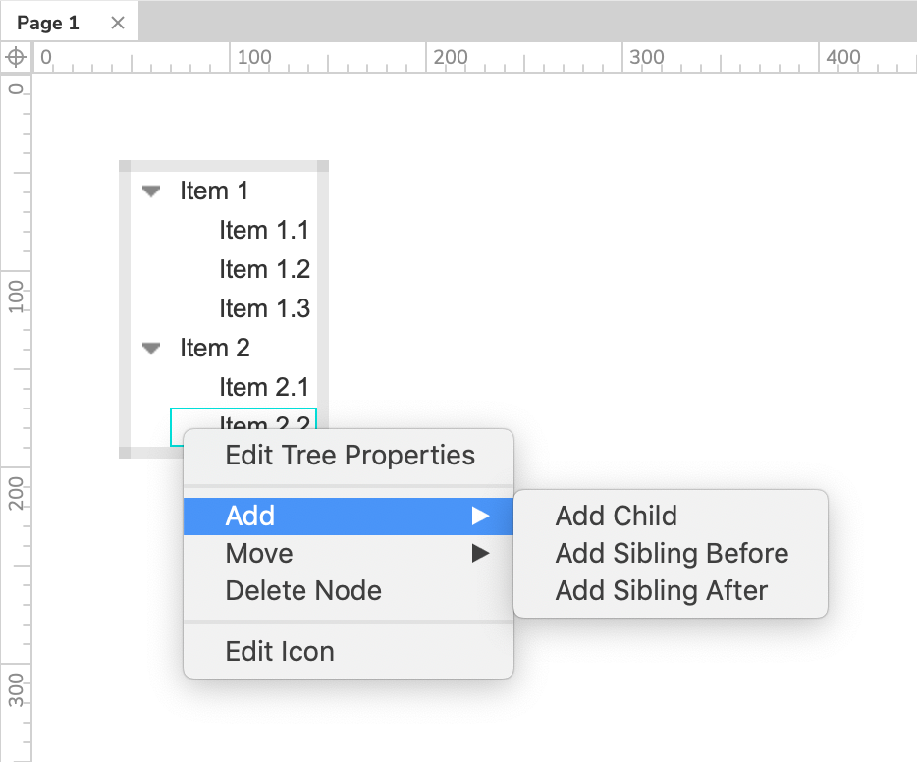This screenshot has width=917, height=762.
Task: Open Edit Tree Properties from context menu
Action: 350,456
